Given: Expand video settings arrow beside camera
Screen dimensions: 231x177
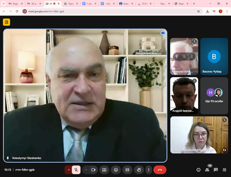Looking at the screenshot, I should [86, 170].
